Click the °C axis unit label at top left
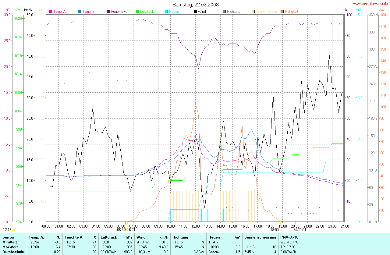The height and width of the screenshot is (255, 390). 8,10
